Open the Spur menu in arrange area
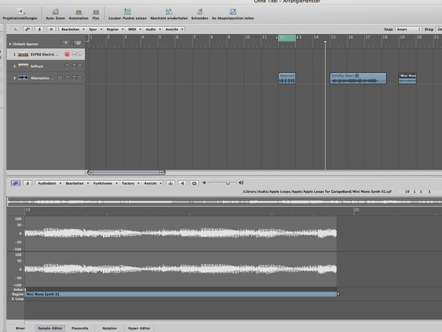 coord(94,29)
